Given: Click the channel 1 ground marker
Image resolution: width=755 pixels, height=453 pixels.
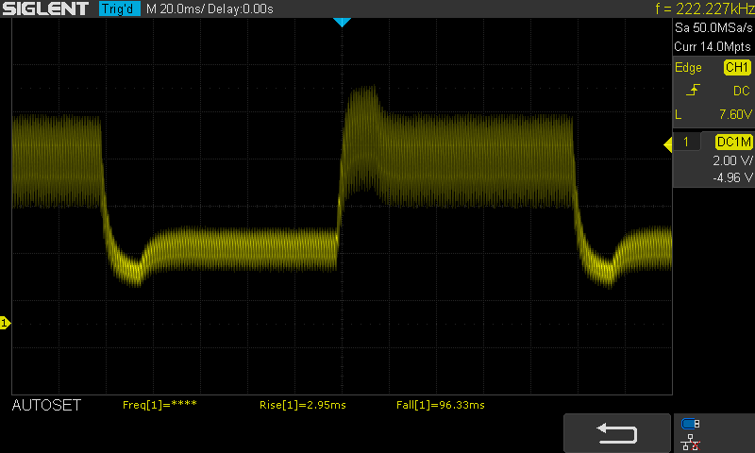Looking at the screenshot, I should click(x=6, y=323).
